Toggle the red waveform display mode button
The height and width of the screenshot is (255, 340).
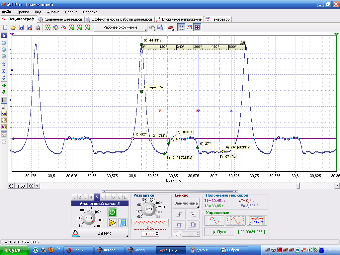point(4,135)
